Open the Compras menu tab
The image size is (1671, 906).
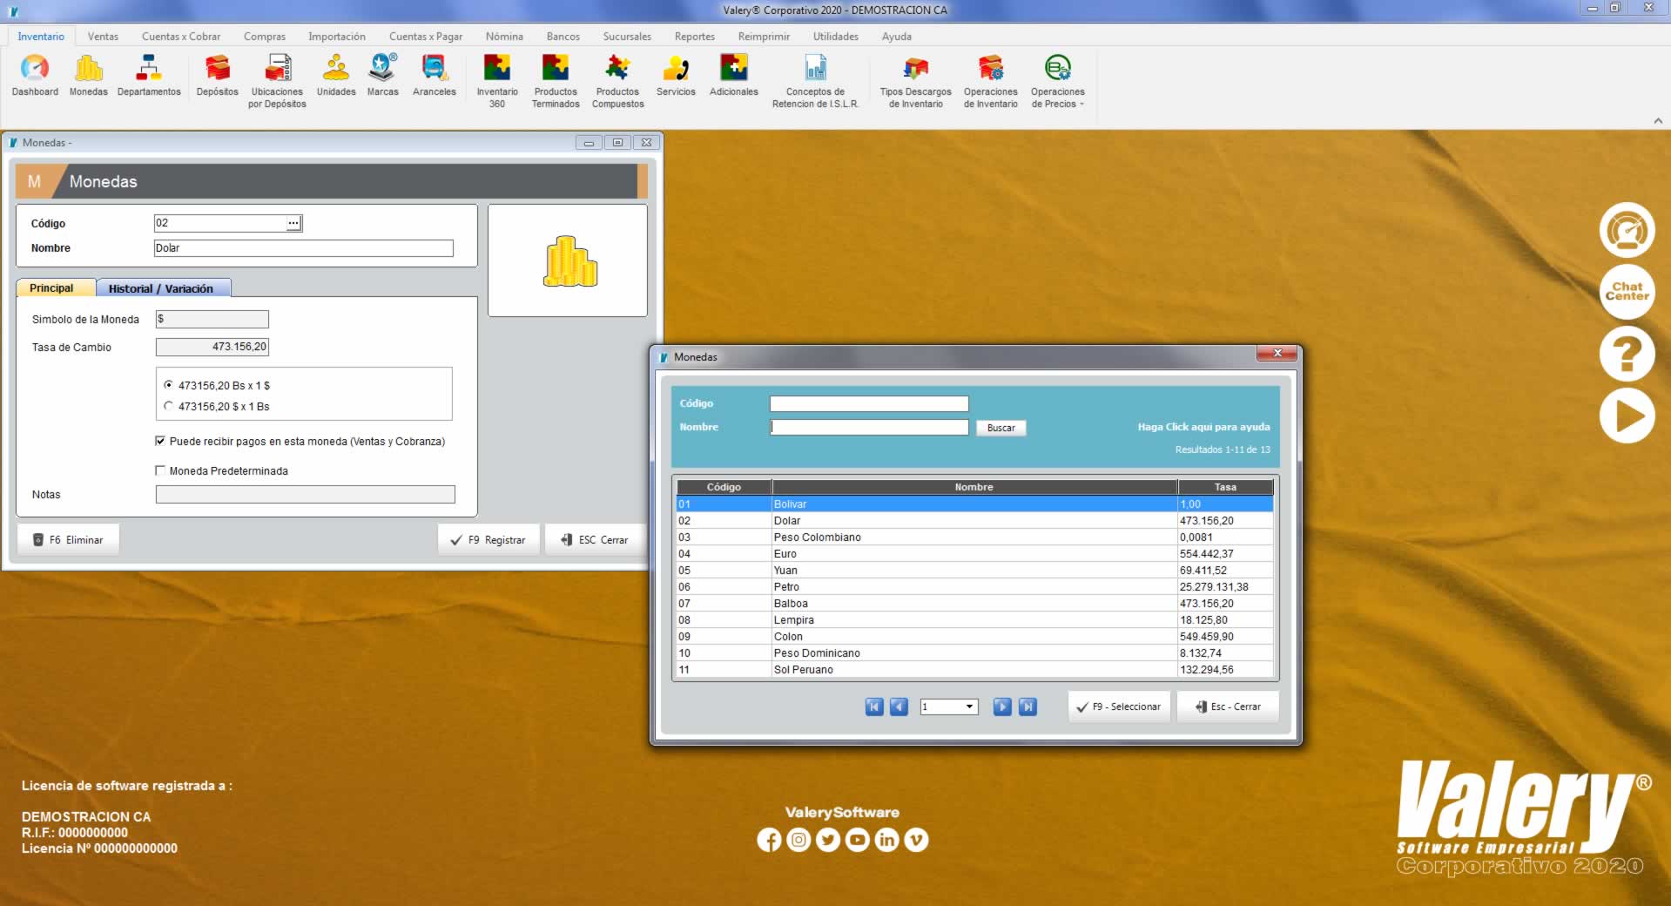coord(265,37)
